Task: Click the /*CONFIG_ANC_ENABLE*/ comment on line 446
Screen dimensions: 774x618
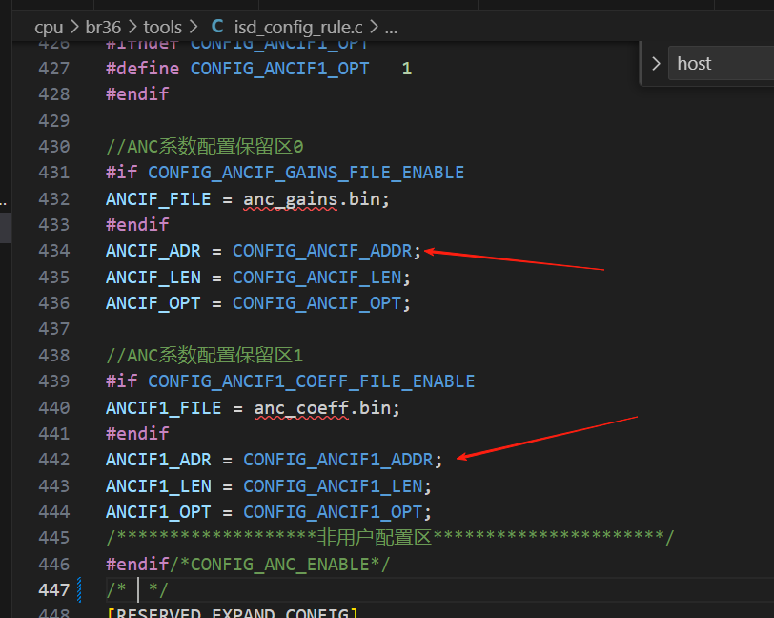Action: coord(280,565)
